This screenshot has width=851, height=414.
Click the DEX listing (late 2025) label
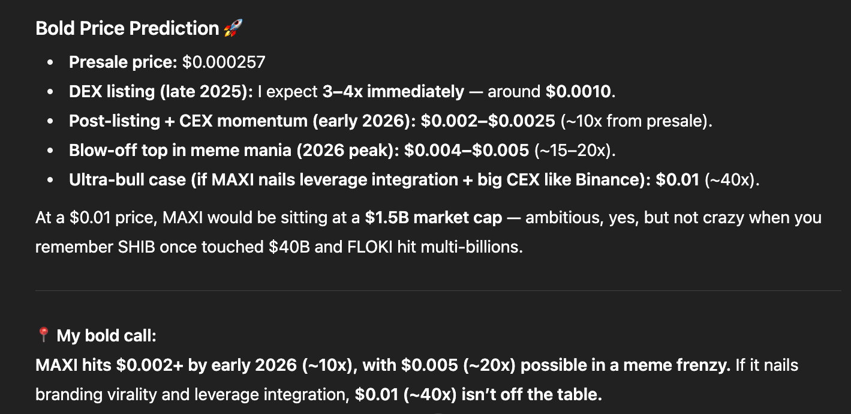pyautogui.click(x=161, y=92)
